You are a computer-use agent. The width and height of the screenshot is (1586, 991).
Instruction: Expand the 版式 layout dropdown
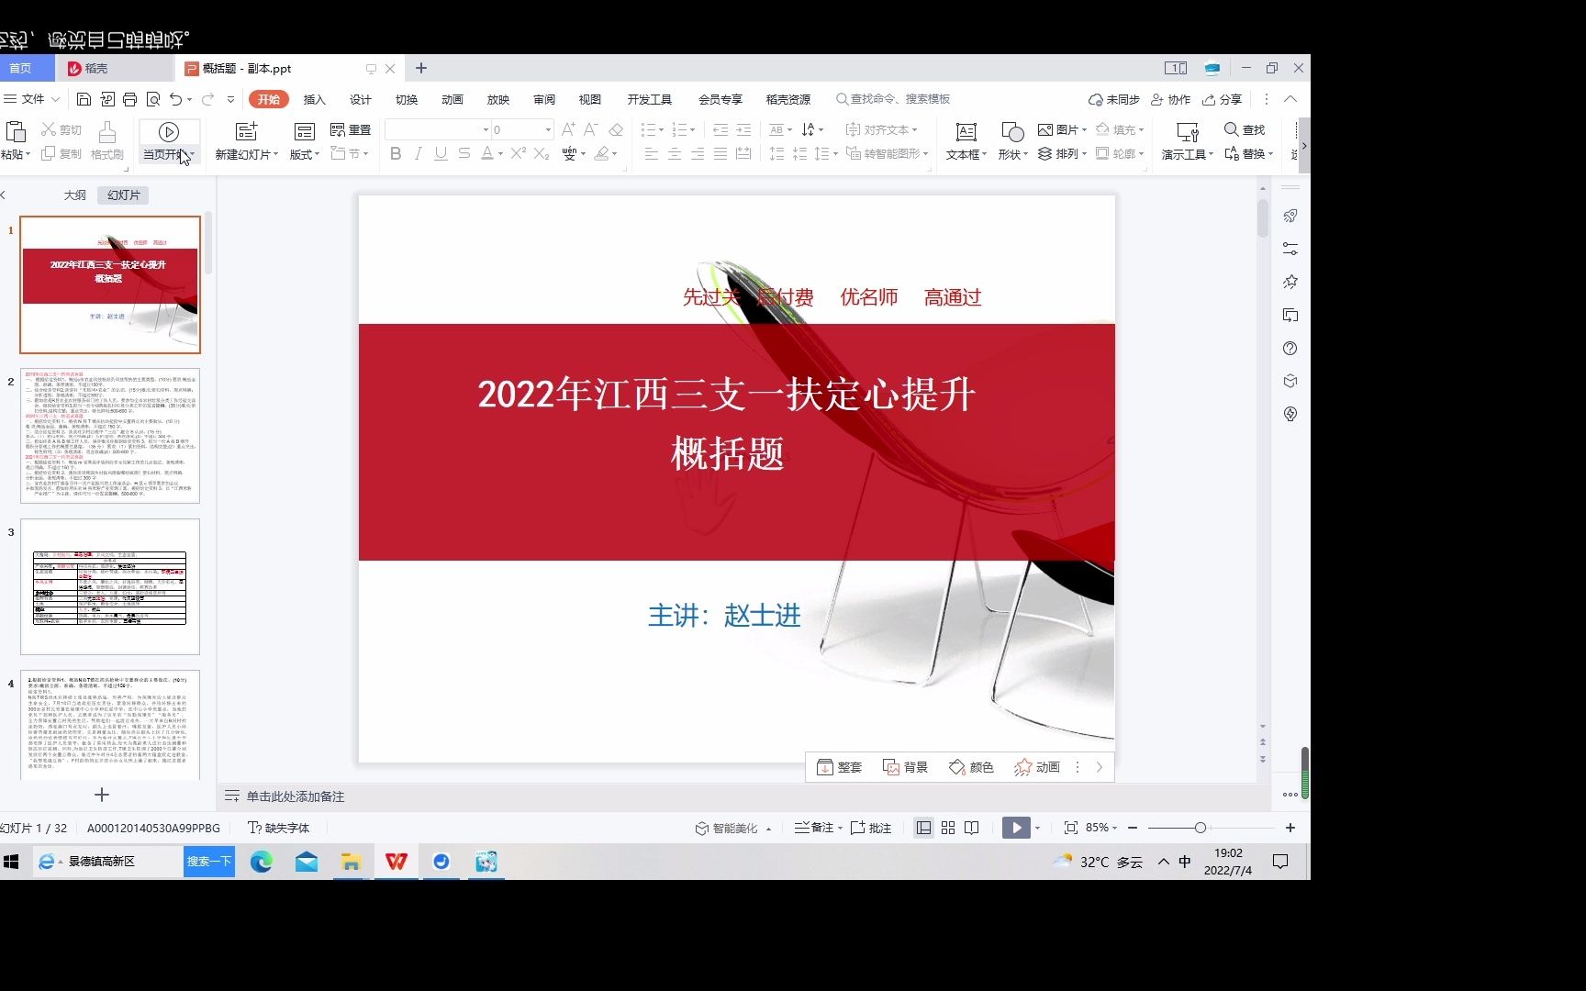click(305, 154)
